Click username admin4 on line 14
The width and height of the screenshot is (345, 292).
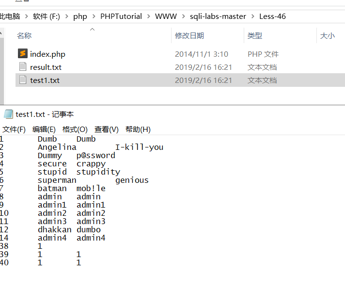[x=52, y=238]
